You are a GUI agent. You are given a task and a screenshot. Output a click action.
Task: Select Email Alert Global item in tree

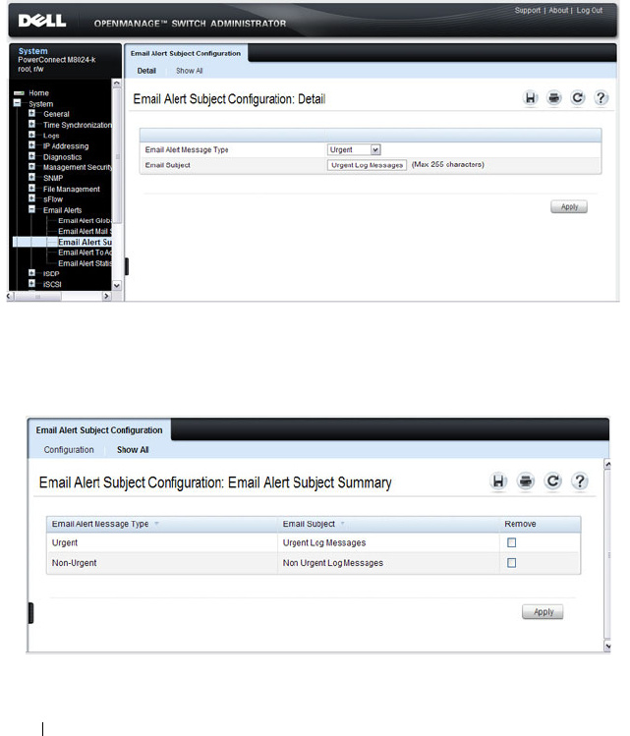point(85,221)
